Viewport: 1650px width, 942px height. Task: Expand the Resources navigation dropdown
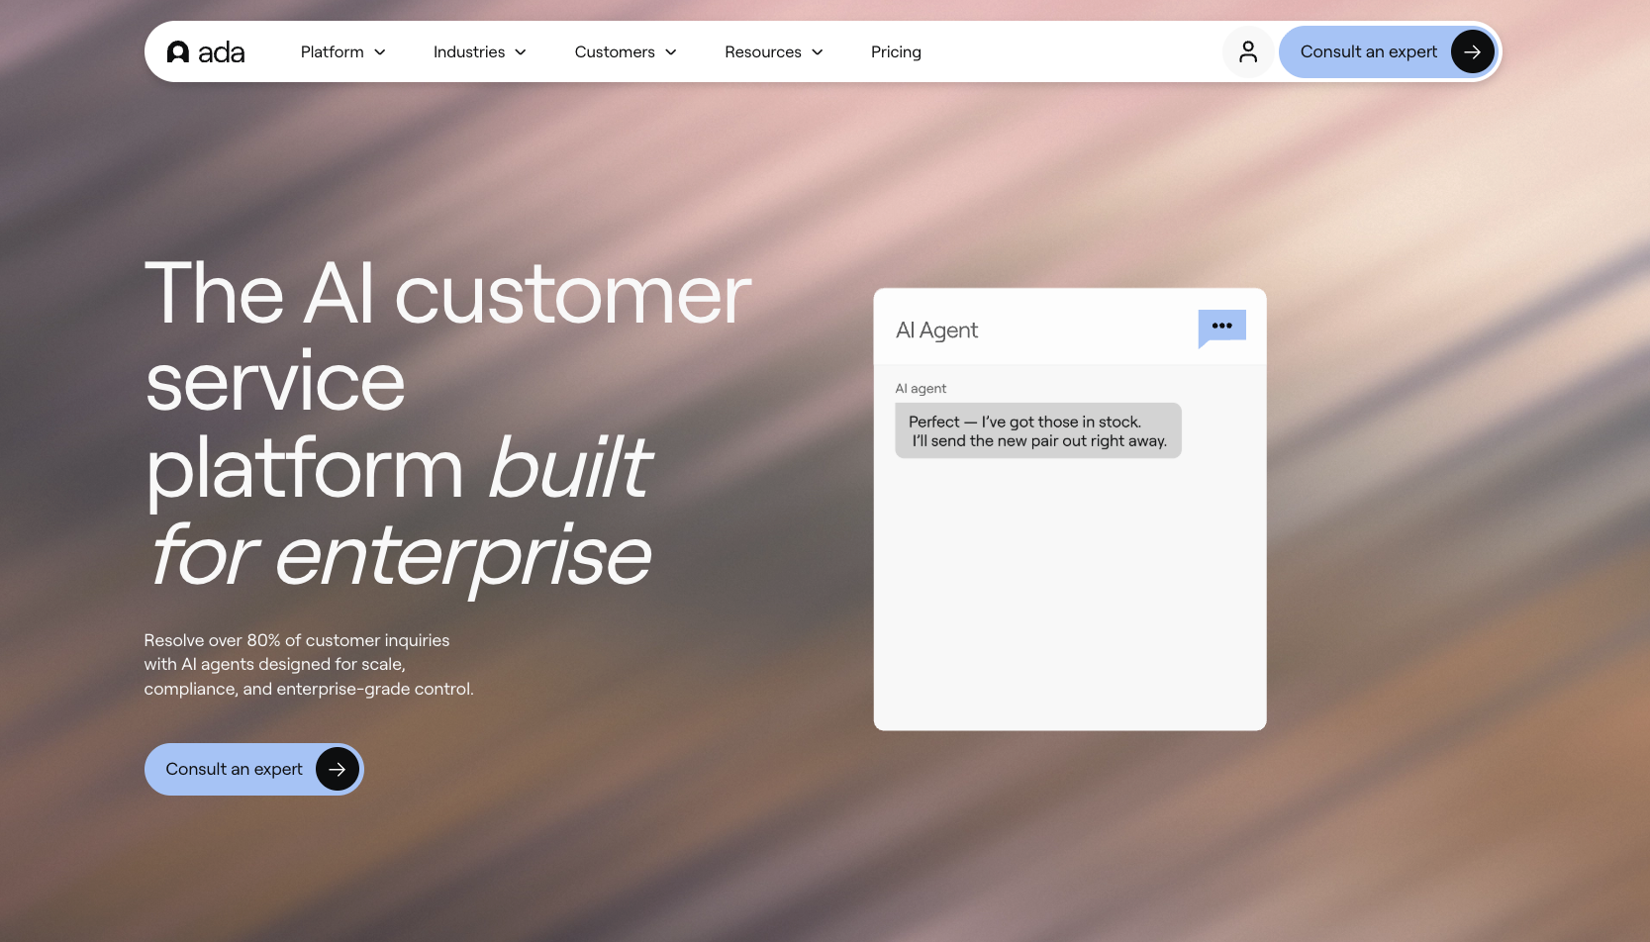coord(773,51)
